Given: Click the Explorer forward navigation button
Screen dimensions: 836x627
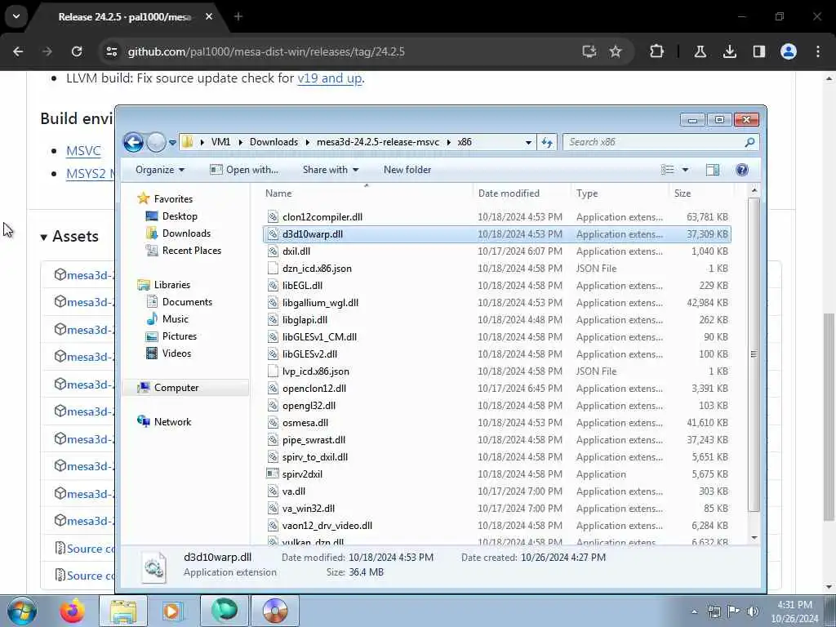Looking at the screenshot, I should 156,142.
